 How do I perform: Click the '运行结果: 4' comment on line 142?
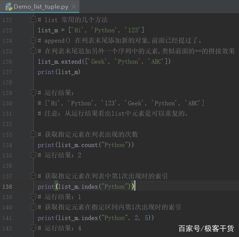pyautogui.click(x=59, y=228)
